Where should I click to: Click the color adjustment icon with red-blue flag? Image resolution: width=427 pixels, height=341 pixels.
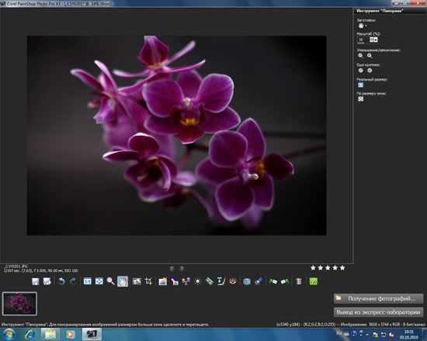click(x=175, y=281)
